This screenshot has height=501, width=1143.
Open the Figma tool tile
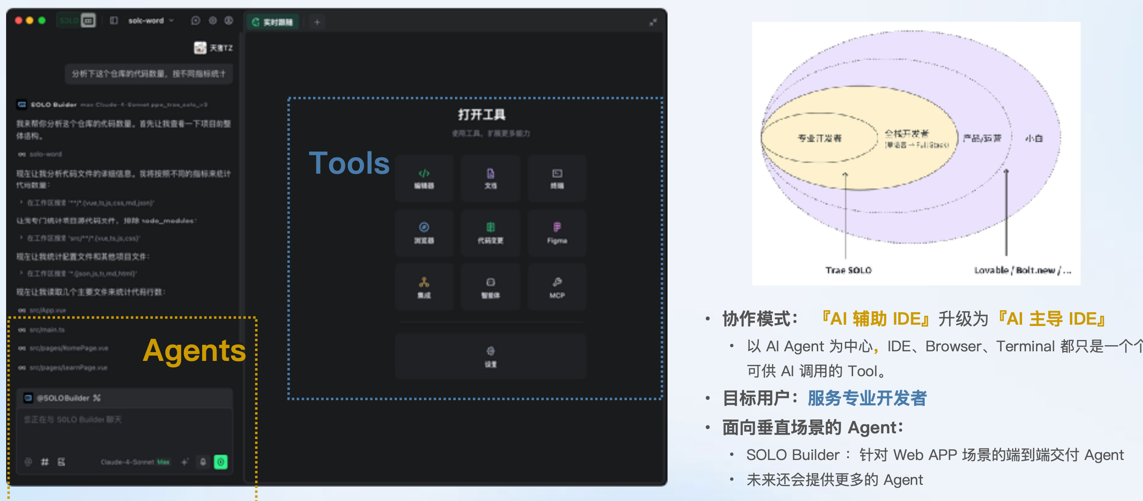(556, 233)
